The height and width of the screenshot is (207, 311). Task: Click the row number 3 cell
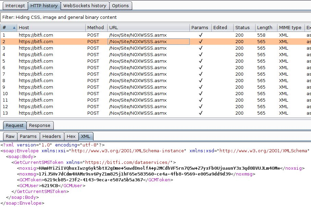point(4,48)
